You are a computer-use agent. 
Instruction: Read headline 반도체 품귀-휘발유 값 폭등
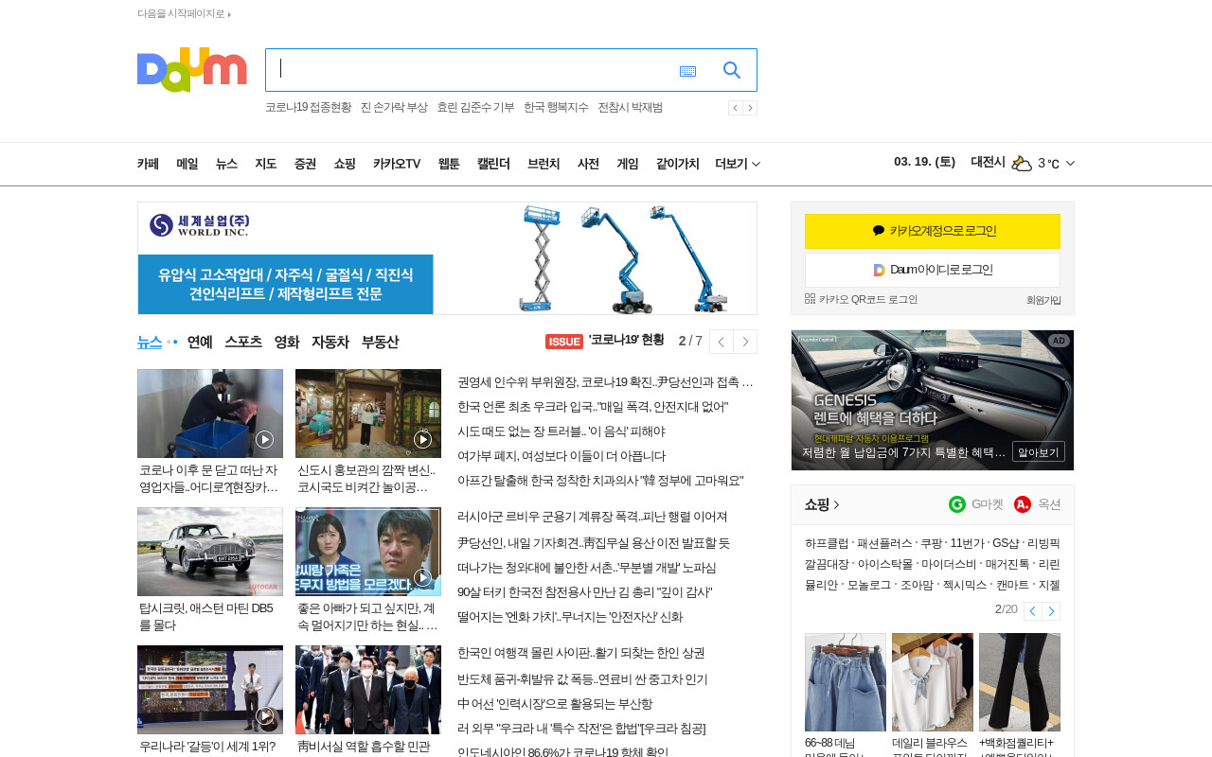pos(582,679)
